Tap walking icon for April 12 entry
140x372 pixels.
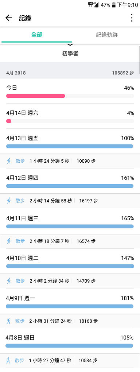9,201
